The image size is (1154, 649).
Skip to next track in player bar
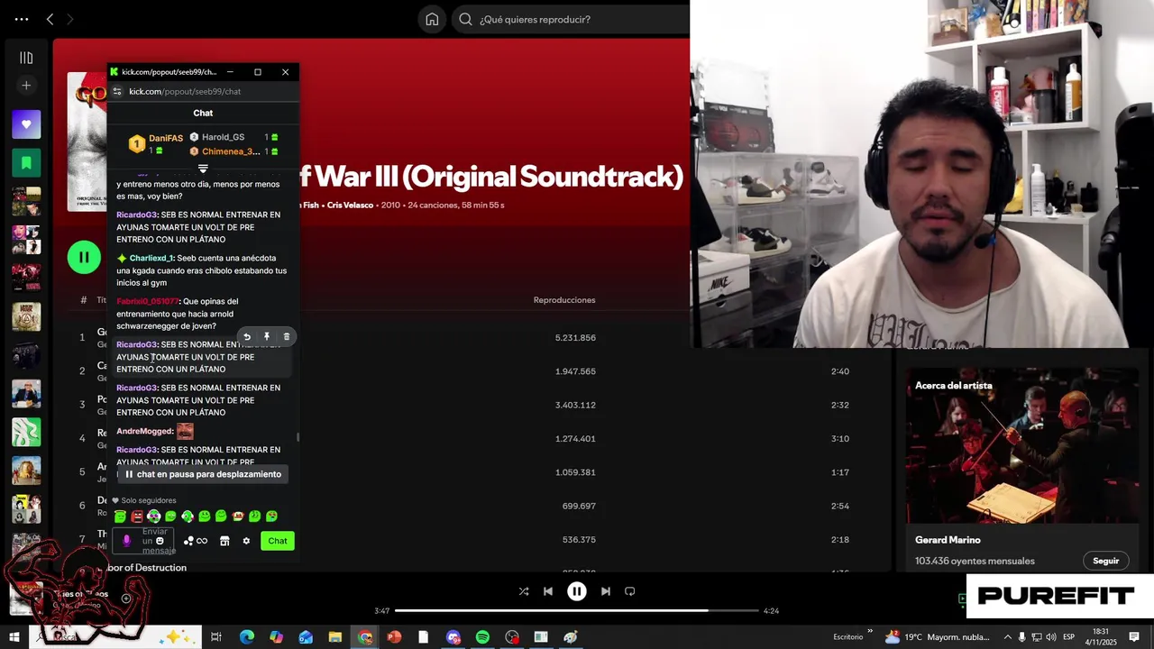coord(606,591)
